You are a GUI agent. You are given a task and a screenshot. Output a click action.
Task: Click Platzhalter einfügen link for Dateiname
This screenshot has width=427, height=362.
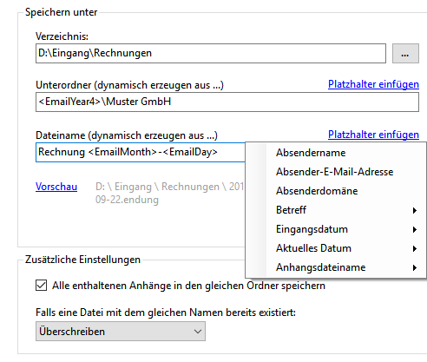373,135
